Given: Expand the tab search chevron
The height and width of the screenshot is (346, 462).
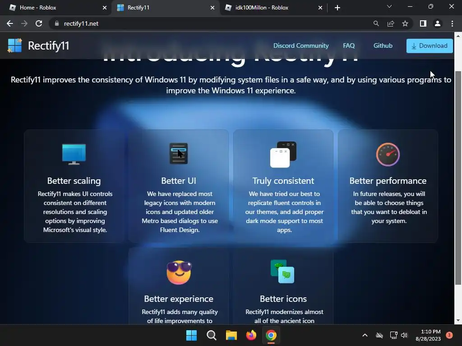Looking at the screenshot, I should (389, 6).
